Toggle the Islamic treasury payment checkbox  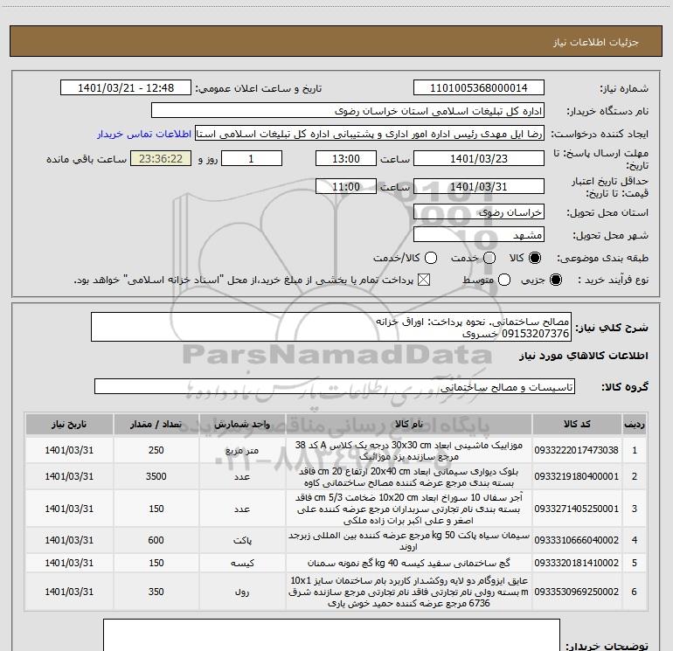coord(424,280)
